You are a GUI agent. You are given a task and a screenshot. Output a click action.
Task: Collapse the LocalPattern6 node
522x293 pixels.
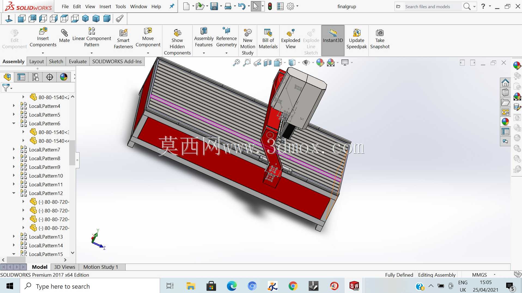click(14, 123)
